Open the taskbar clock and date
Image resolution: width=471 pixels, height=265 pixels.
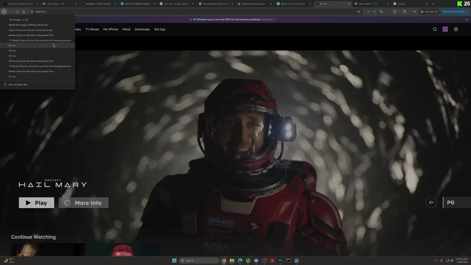tap(461, 261)
